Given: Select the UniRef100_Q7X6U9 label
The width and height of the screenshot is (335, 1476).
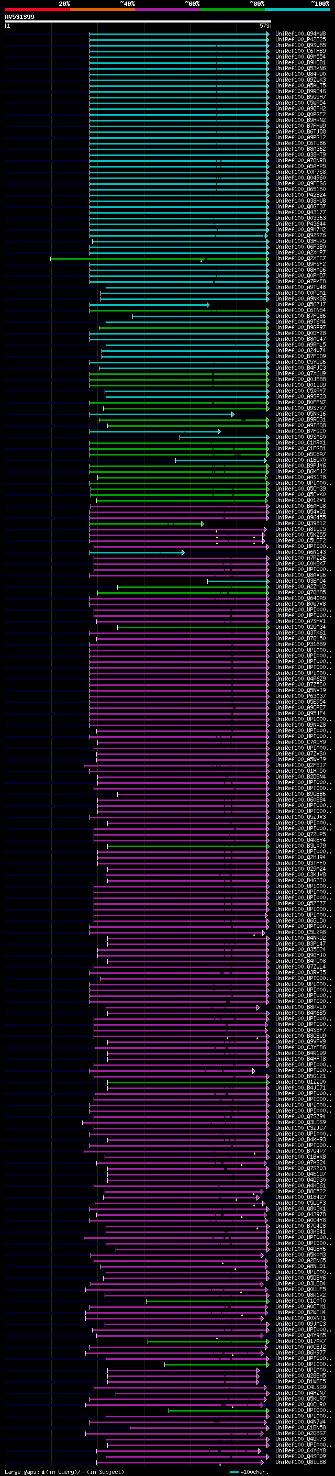Looking at the screenshot, I should click(x=300, y=374).
